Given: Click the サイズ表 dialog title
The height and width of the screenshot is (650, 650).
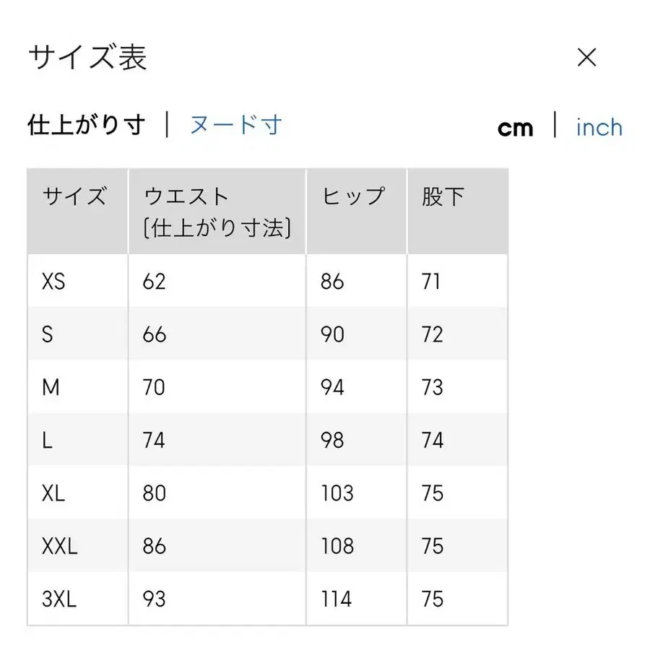Looking at the screenshot, I should click(86, 56).
